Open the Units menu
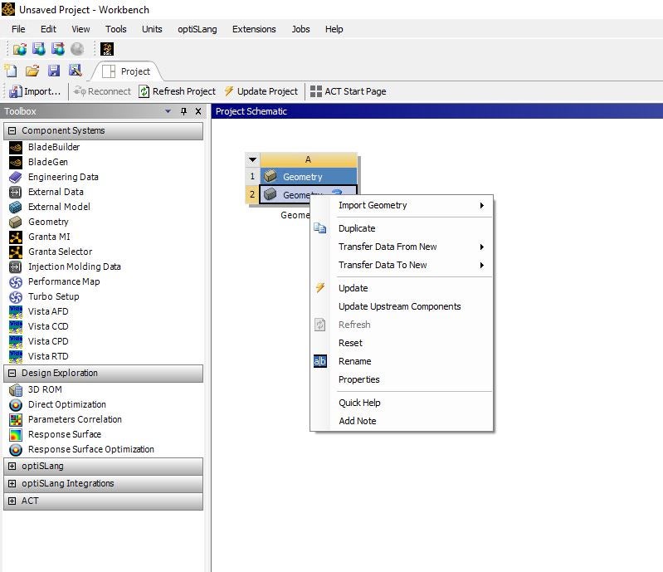Image resolution: width=663 pixels, height=572 pixels. (152, 29)
